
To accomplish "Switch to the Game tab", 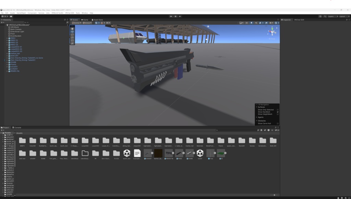I will tap(85, 20).
